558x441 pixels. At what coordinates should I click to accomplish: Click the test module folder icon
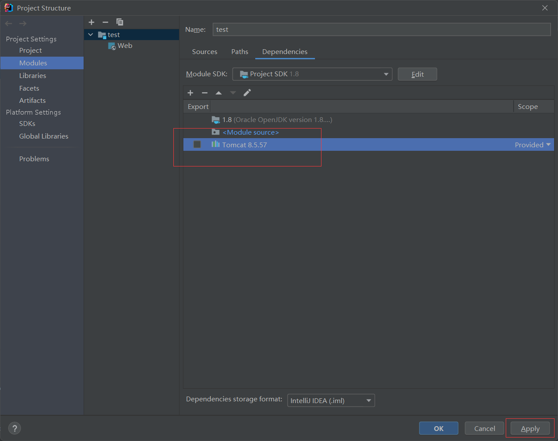click(x=102, y=35)
